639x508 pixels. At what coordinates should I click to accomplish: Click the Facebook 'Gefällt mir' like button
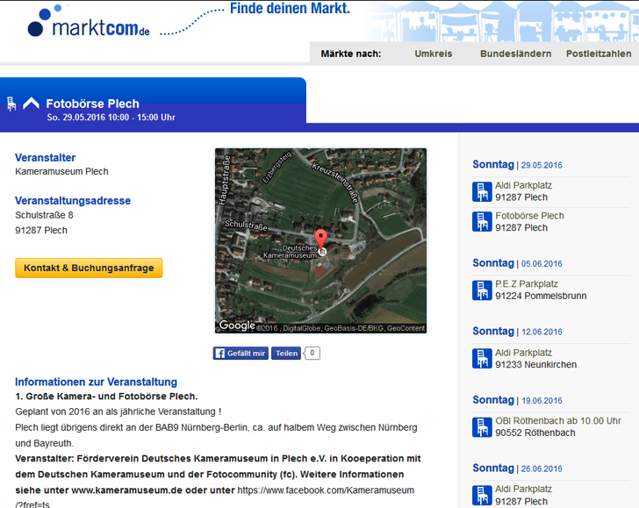pos(241,354)
